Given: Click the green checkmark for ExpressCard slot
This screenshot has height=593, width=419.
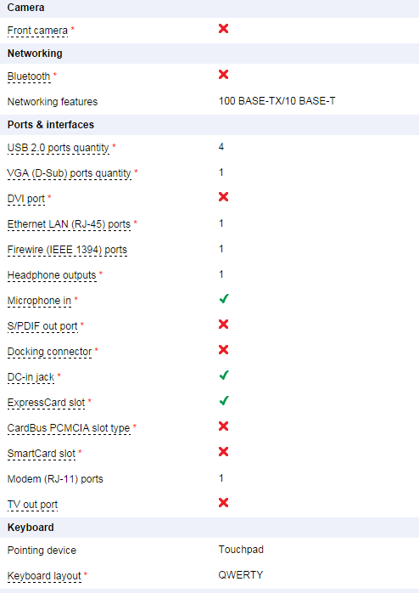Looking at the screenshot, I should point(224,400).
